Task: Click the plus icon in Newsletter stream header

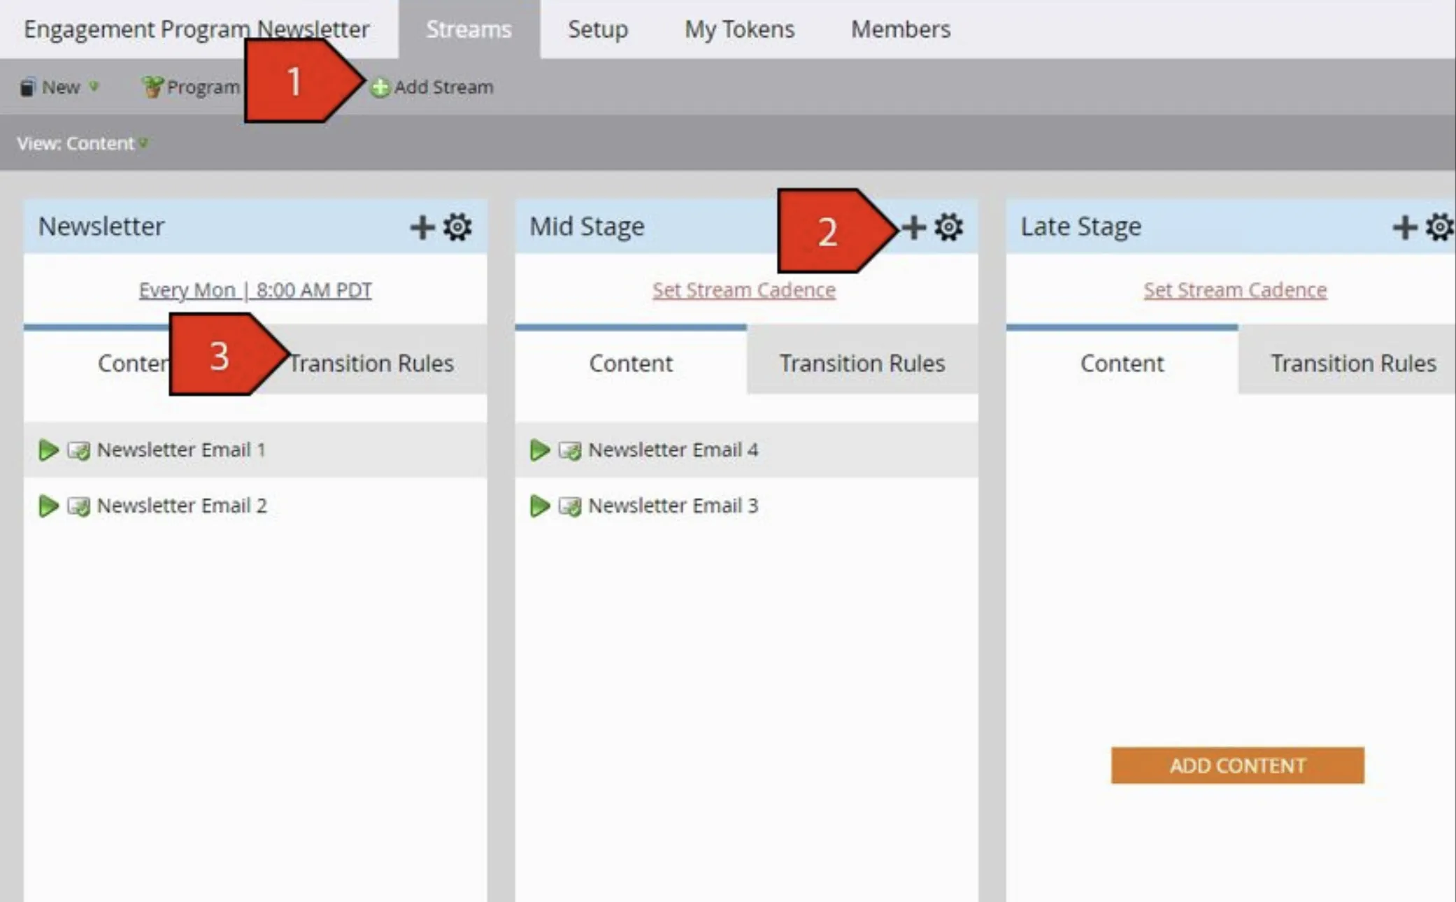Action: click(x=422, y=227)
